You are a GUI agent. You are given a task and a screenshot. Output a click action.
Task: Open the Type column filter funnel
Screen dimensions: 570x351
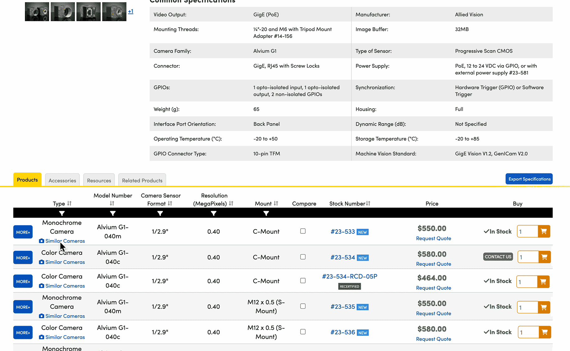coord(62,213)
